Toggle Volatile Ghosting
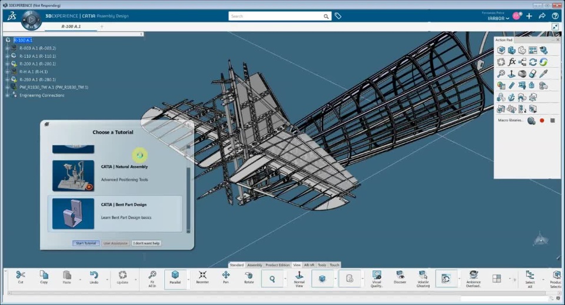The height and width of the screenshot is (305, 565). coord(423,279)
